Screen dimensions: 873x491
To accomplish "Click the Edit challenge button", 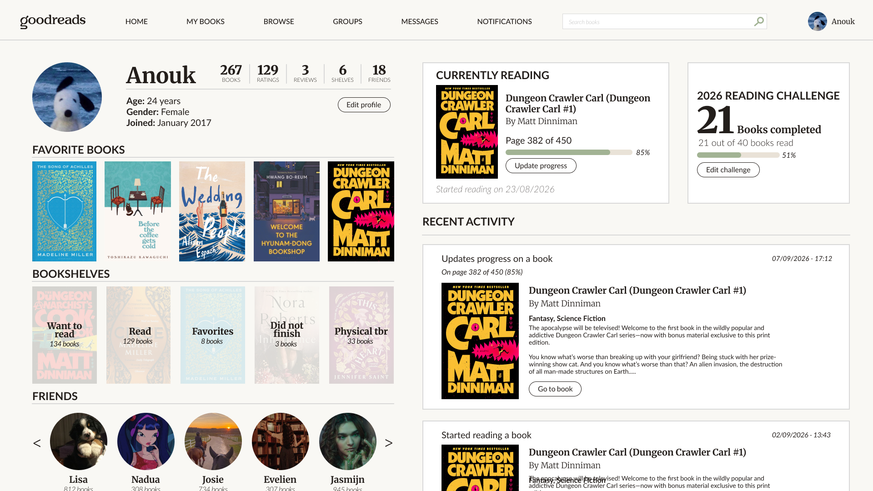I will coord(728,170).
